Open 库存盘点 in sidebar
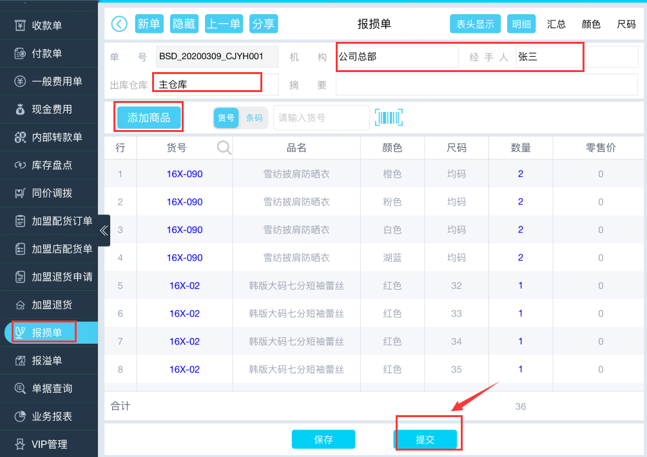Image resolution: width=647 pixels, height=457 pixels. [x=52, y=165]
